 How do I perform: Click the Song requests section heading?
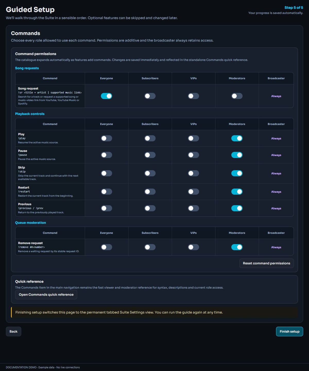[27, 68]
